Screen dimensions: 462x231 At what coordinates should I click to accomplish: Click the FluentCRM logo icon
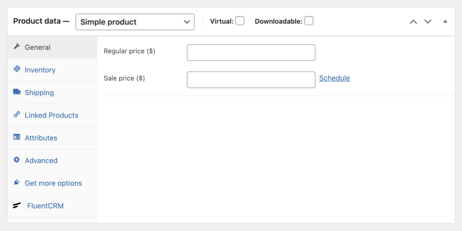[17, 205]
